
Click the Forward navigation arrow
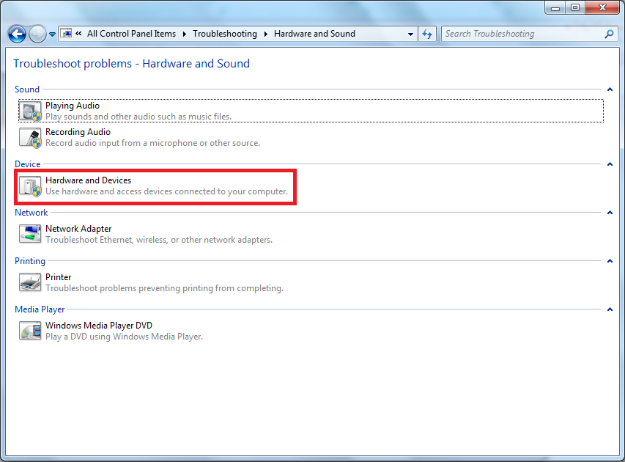(37, 34)
